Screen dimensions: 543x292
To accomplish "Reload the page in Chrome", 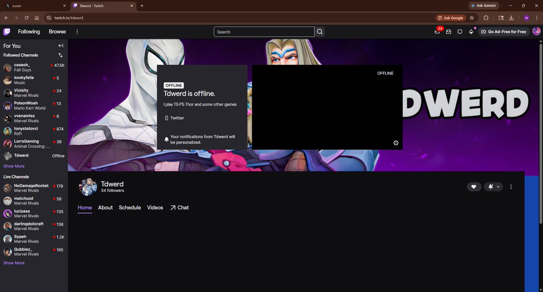I will [x=27, y=18].
